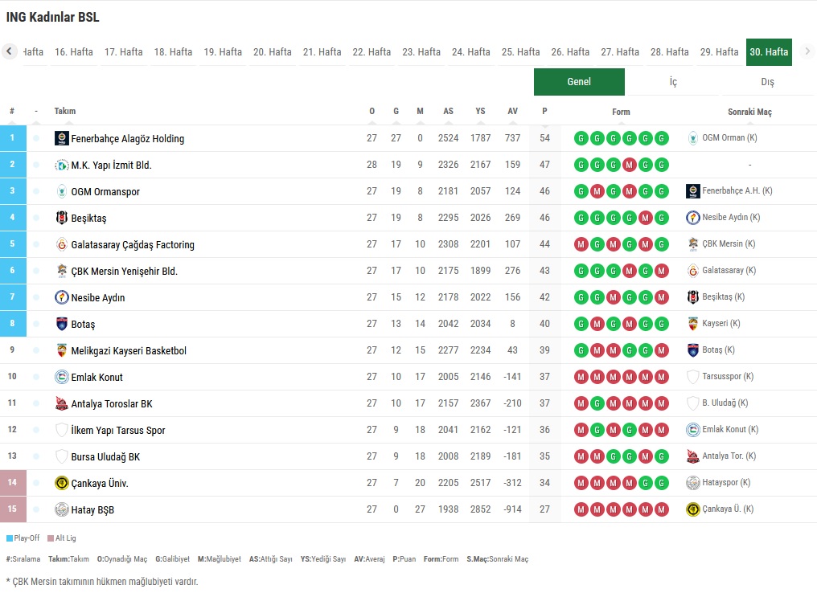Switch to 30. Hafta tab
Image resolution: width=817 pixels, height=597 pixels.
(769, 52)
